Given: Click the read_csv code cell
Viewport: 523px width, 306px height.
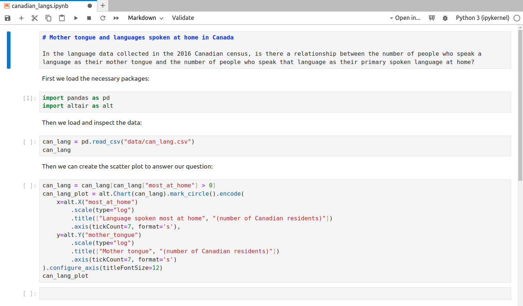Looking at the screenshot, I should click(275, 146).
